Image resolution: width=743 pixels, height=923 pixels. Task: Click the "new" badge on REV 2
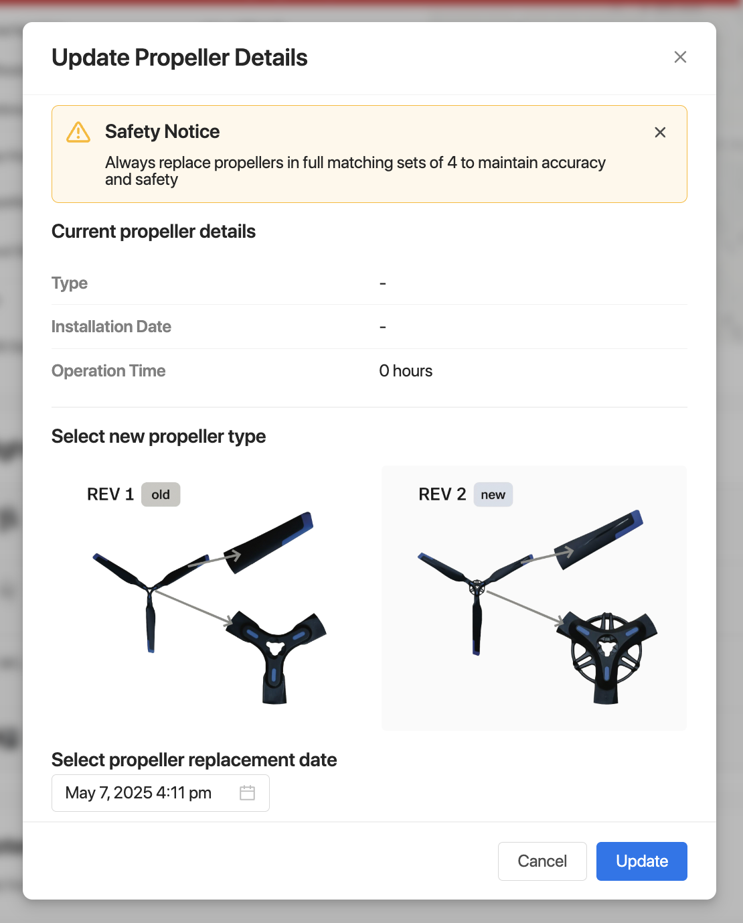click(493, 495)
